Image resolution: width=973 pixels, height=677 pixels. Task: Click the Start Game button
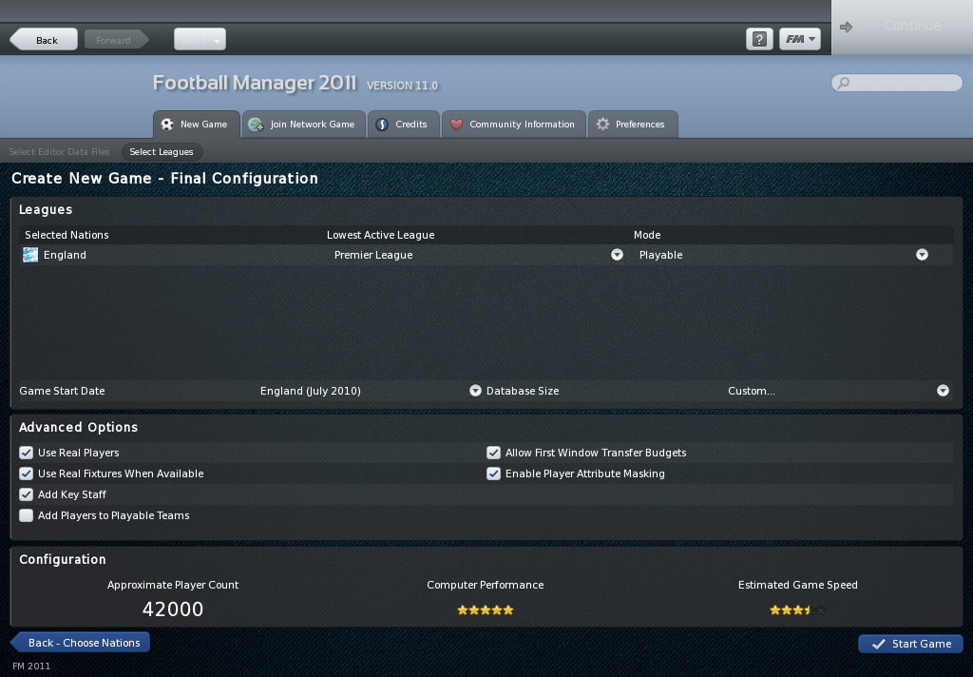click(x=910, y=644)
